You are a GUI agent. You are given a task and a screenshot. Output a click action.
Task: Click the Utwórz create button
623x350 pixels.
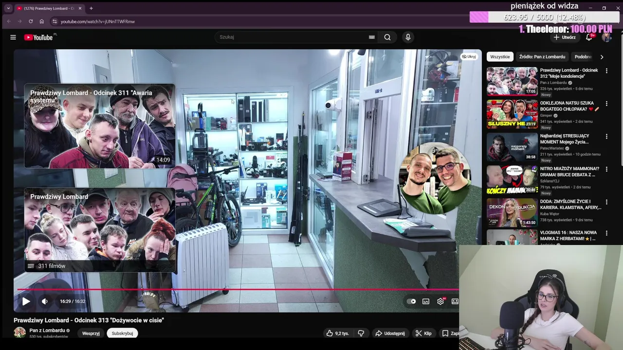(565, 37)
